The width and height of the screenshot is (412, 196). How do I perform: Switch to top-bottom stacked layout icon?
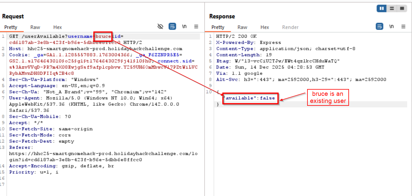(392, 9)
